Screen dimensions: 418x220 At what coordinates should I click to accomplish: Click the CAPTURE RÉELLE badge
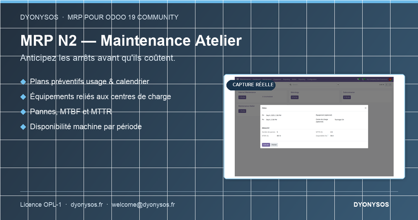[251, 85]
